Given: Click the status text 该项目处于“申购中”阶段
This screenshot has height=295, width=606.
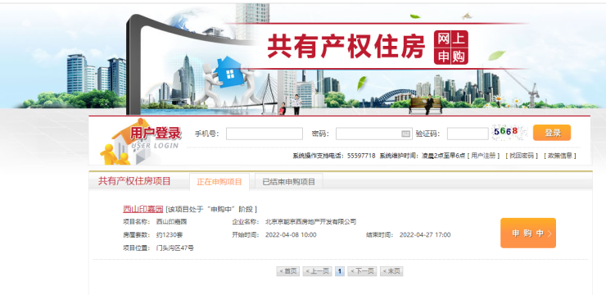Looking at the screenshot, I should pos(211,210).
